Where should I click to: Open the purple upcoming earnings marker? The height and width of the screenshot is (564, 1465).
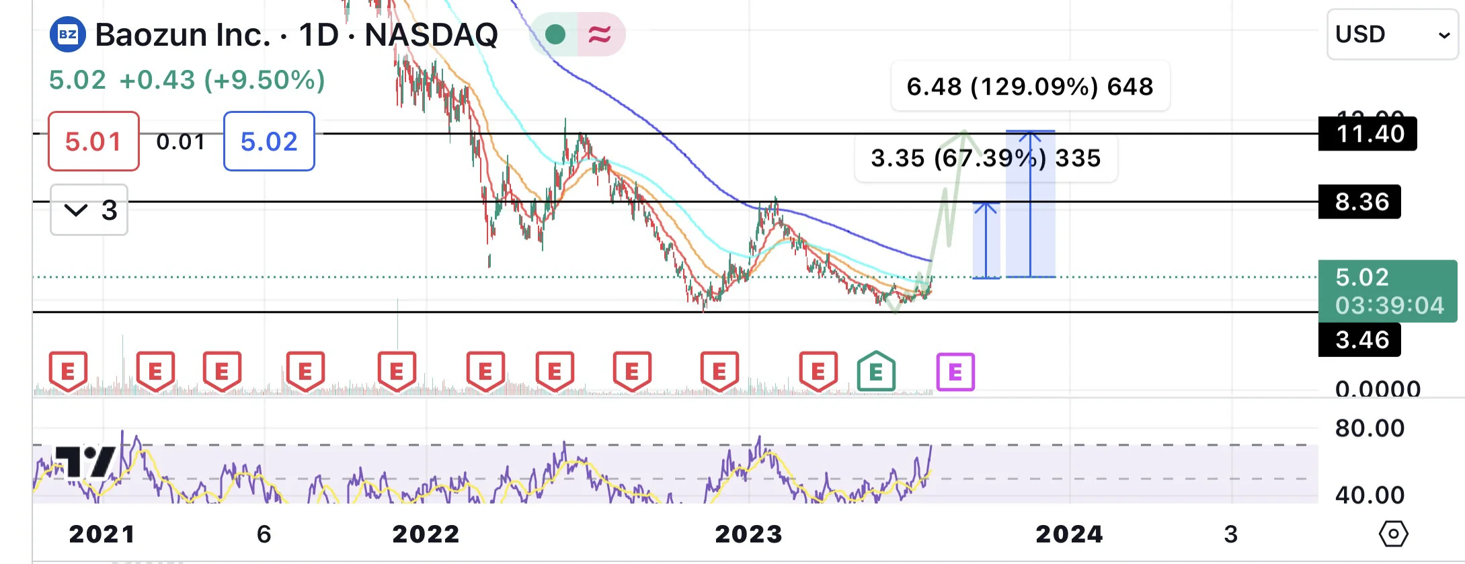(955, 372)
